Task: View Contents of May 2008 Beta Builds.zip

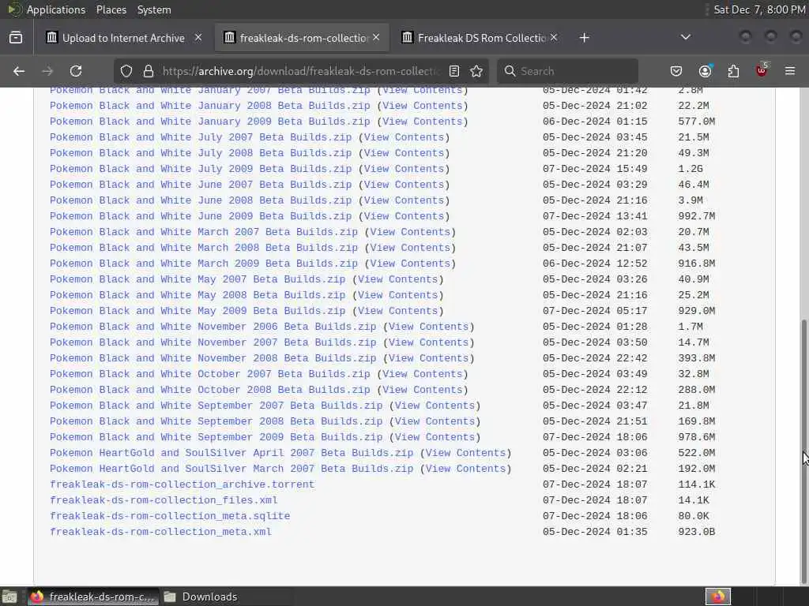Action: tap(398, 295)
